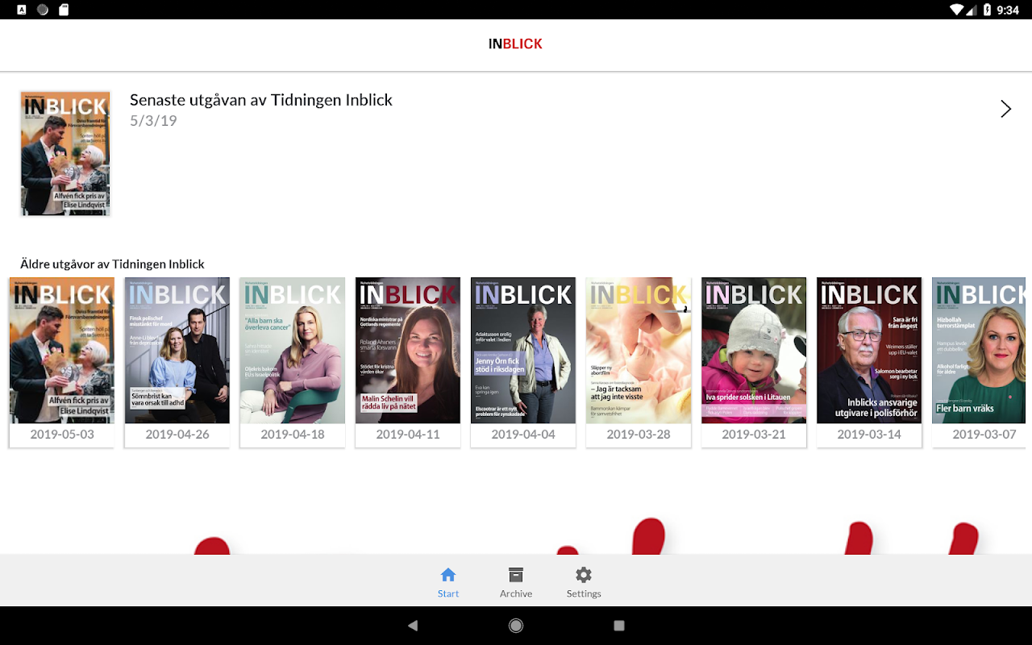Open the 2019-04-11 issue cover

(x=408, y=351)
